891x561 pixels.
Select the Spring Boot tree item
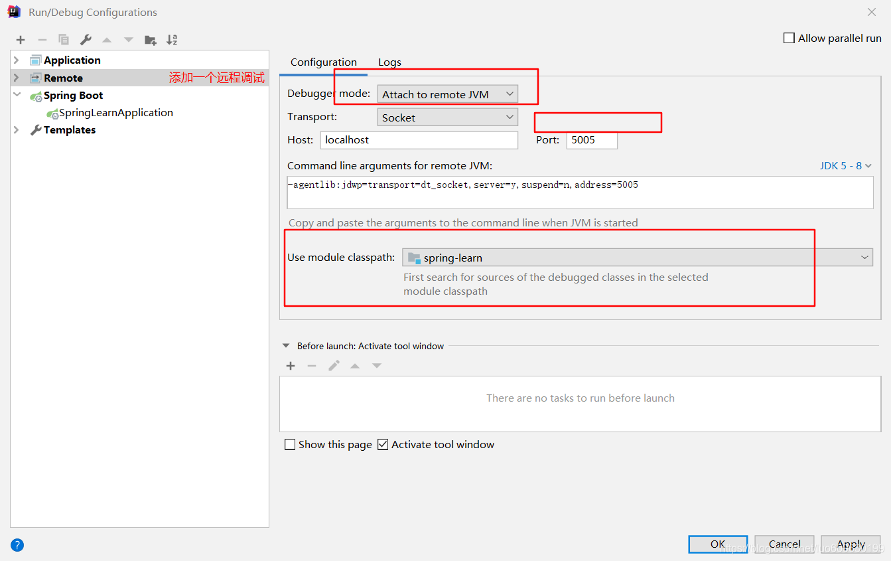[x=139, y=95]
